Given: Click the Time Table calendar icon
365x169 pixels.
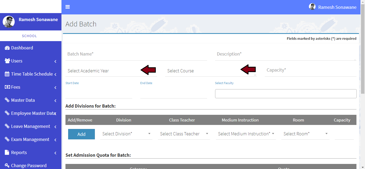Looking at the screenshot, I should point(7,74).
